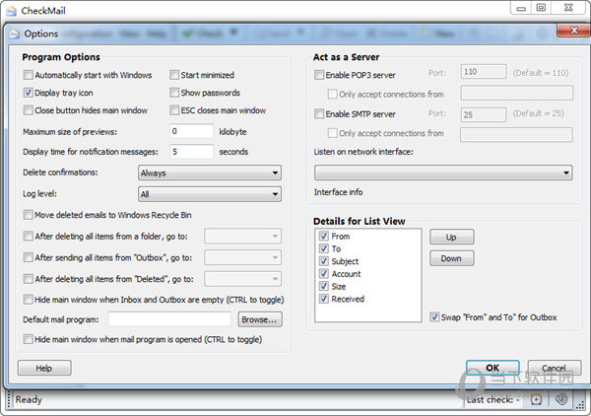Uncheck the Subject column checkbox
The height and width of the screenshot is (416, 591).
[324, 261]
